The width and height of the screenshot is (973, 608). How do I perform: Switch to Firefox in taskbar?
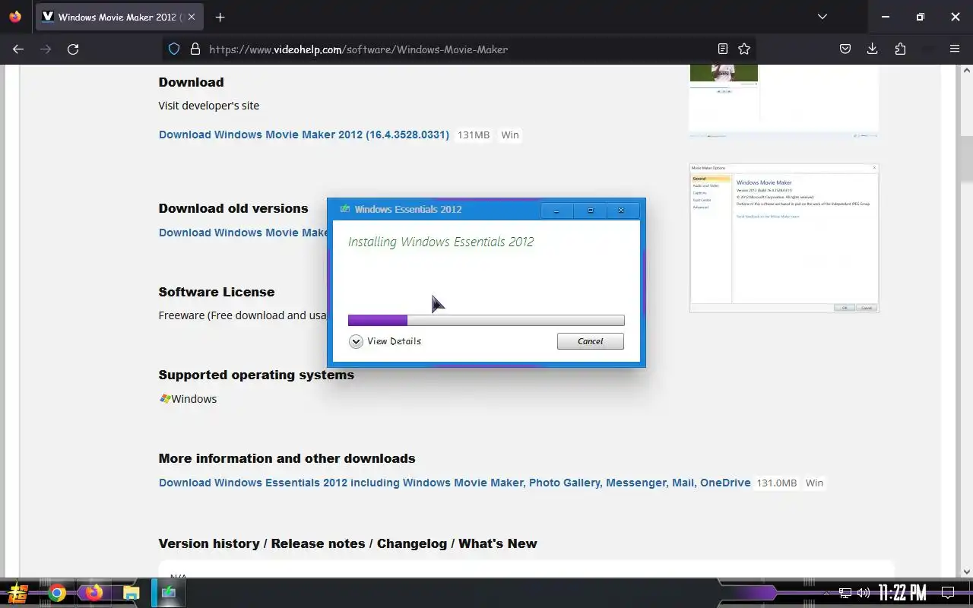93,593
